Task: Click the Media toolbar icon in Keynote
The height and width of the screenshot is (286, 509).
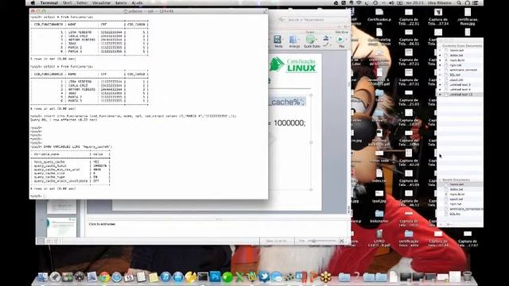Action: coord(278,41)
